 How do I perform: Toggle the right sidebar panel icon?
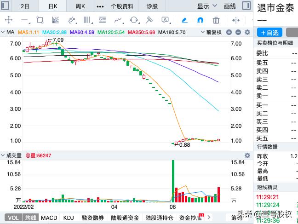(246, 6)
